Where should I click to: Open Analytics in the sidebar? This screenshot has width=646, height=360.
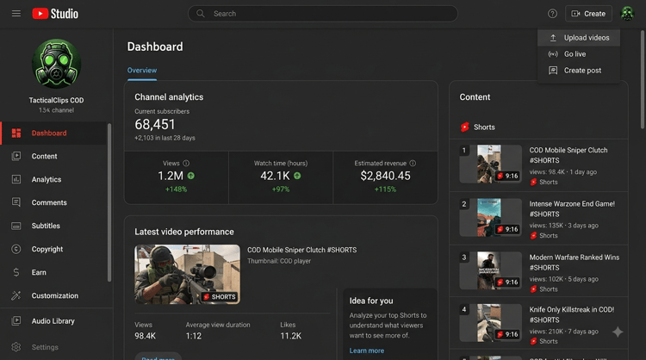click(x=54, y=179)
